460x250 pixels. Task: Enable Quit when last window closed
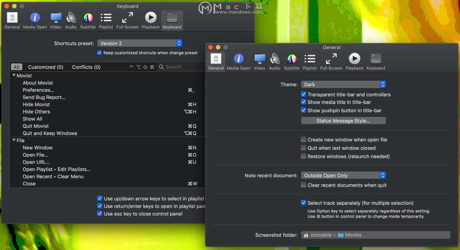(x=303, y=148)
